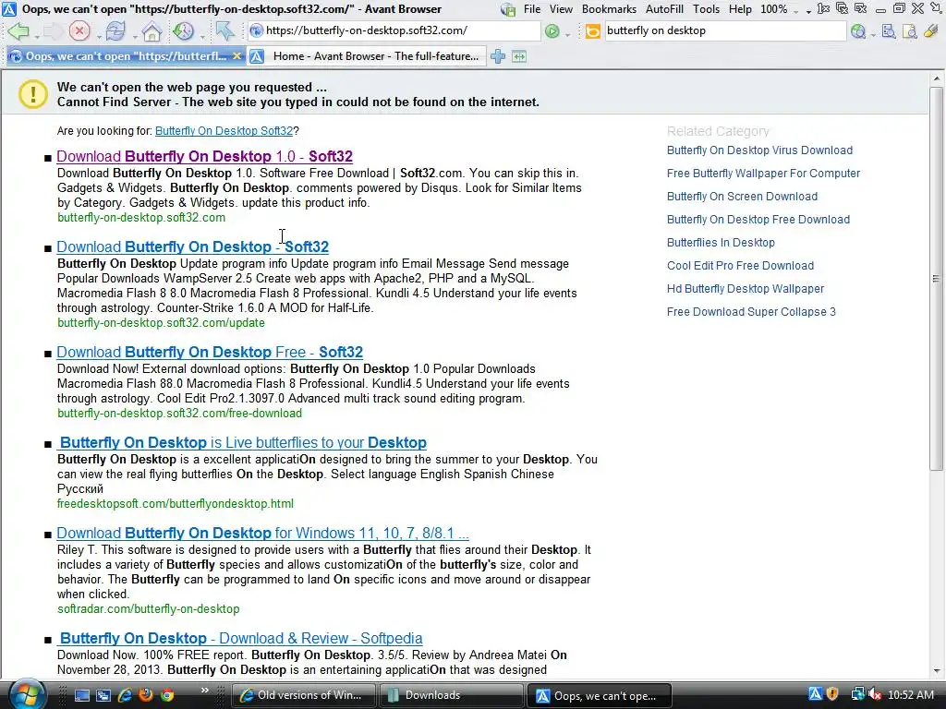
Task: Launch Firefox from quick launch
Action: point(146,695)
